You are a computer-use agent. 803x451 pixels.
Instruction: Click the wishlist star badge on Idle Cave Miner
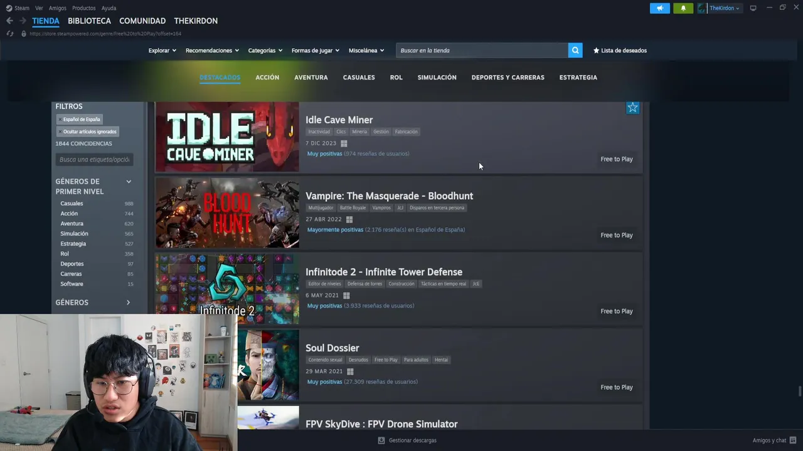(x=632, y=108)
